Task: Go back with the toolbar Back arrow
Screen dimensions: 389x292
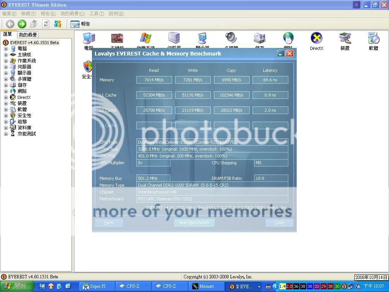Action: click(10, 24)
